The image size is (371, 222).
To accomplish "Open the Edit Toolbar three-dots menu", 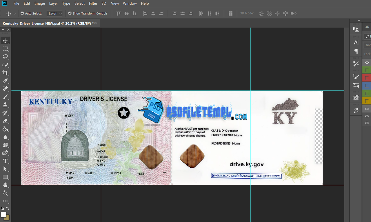I will [x=5, y=201].
